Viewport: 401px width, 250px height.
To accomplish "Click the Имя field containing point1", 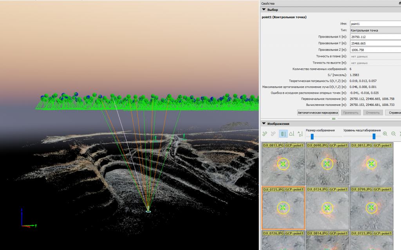I will [x=376, y=24].
